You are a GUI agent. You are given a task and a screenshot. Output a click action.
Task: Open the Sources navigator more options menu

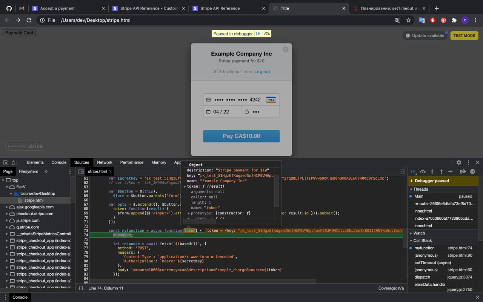pyautogui.click(x=69, y=171)
